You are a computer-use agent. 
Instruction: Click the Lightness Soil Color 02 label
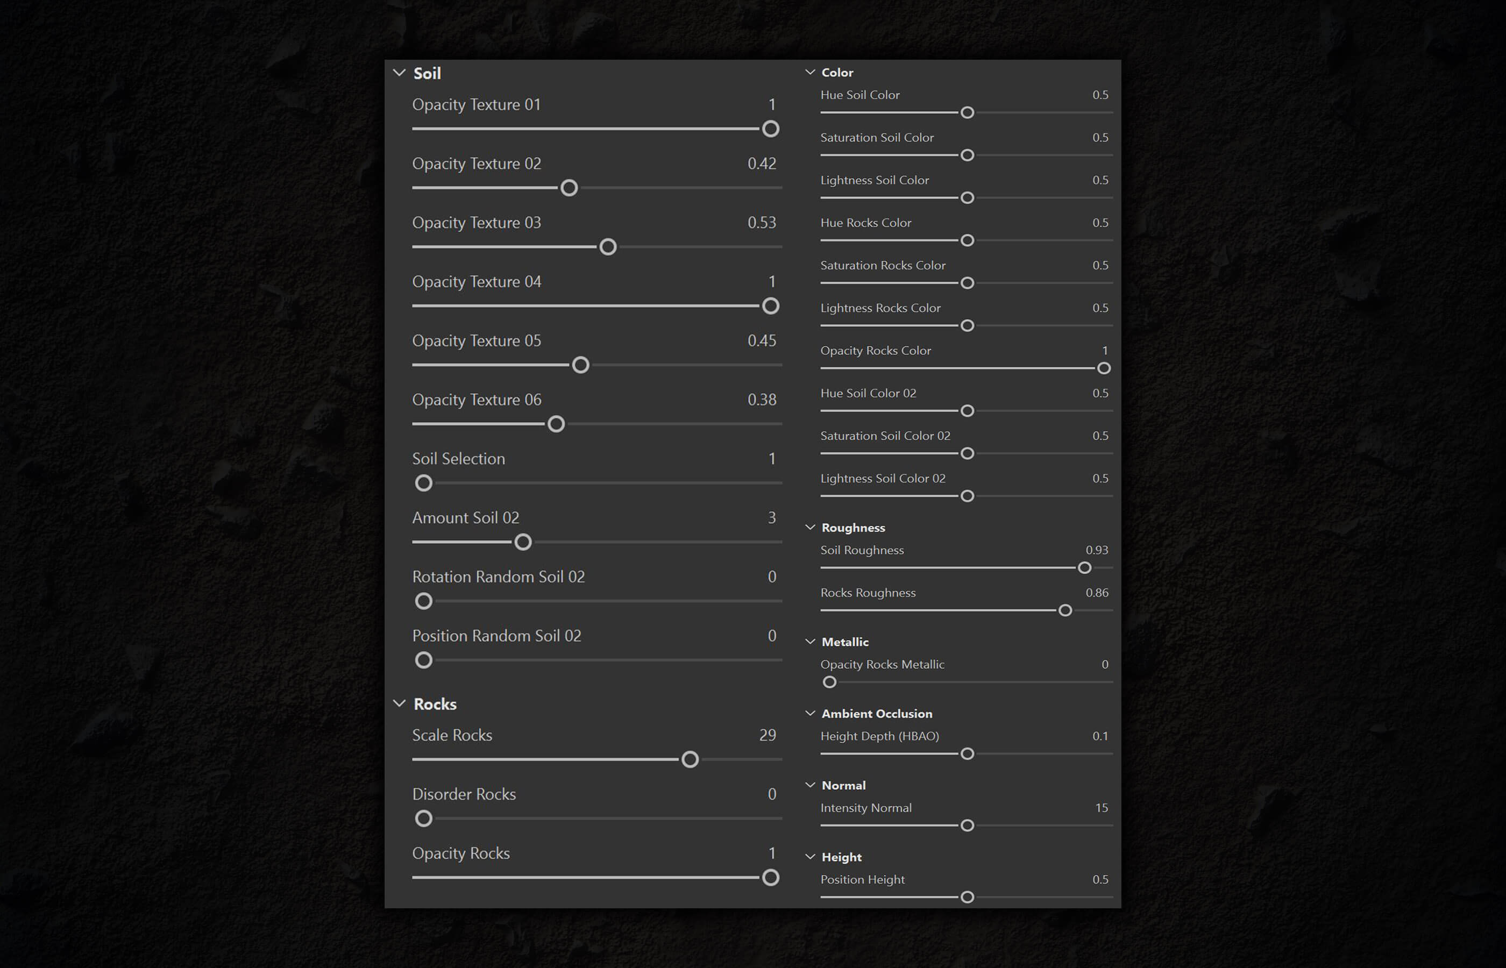[883, 478]
